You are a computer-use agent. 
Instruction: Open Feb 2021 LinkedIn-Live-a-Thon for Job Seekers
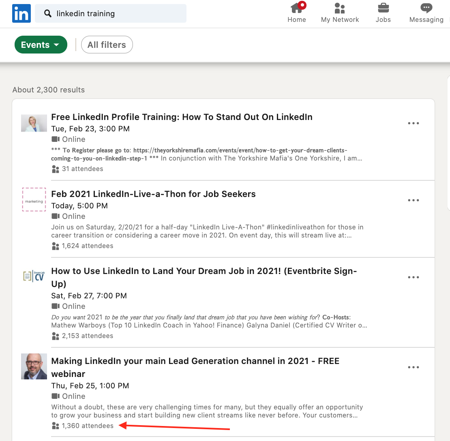153,194
